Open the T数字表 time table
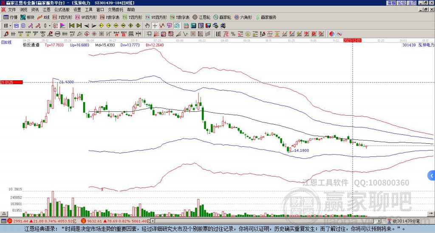The image size is (435, 233). pyautogui.click(x=180, y=17)
